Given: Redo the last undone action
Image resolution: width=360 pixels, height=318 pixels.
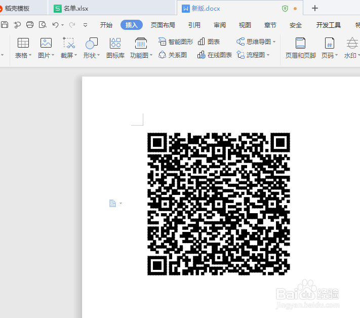Looking at the screenshot, I should coord(72,25).
